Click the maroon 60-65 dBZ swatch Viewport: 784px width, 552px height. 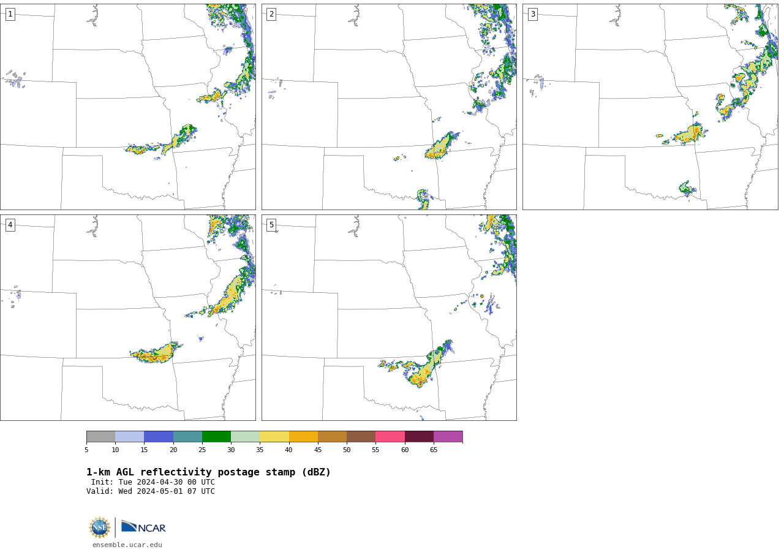pyautogui.click(x=419, y=436)
